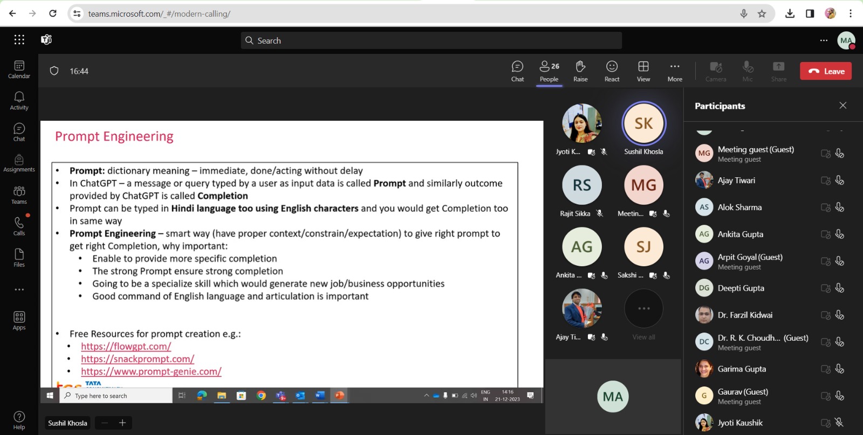Image resolution: width=863 pixels, height=435 pixels.
Task: Mute Deepti Gupta's microphone
Action: point(839,288)
